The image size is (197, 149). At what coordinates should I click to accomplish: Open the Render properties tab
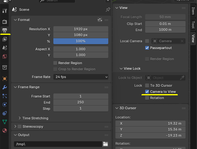[5, 22]
